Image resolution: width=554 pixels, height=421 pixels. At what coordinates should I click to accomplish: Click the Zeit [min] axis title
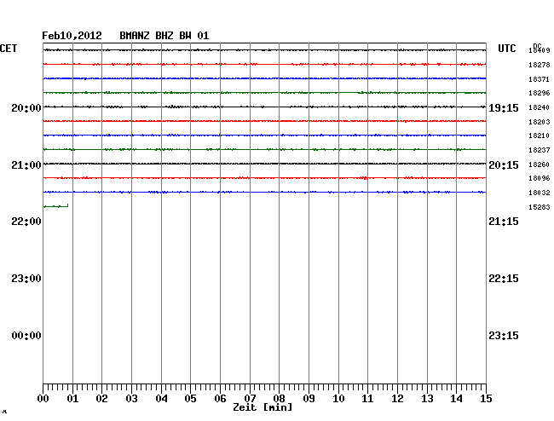263,407
